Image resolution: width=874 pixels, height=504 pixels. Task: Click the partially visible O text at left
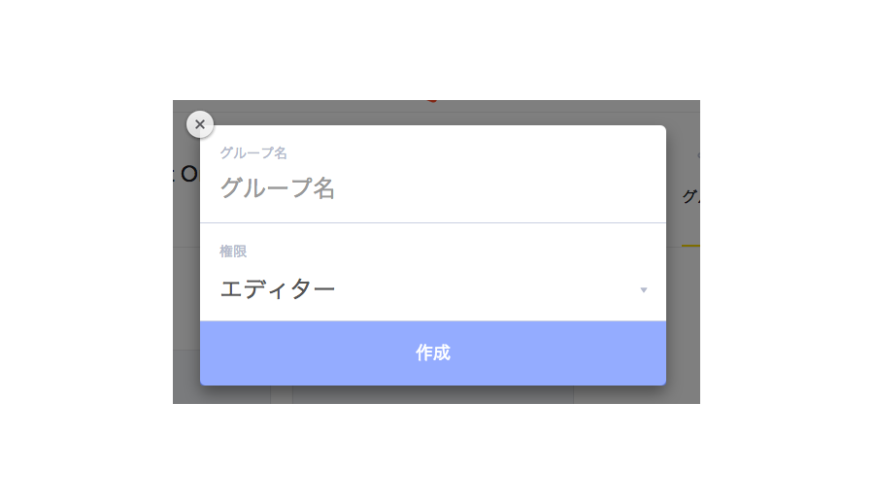point(189,175)
